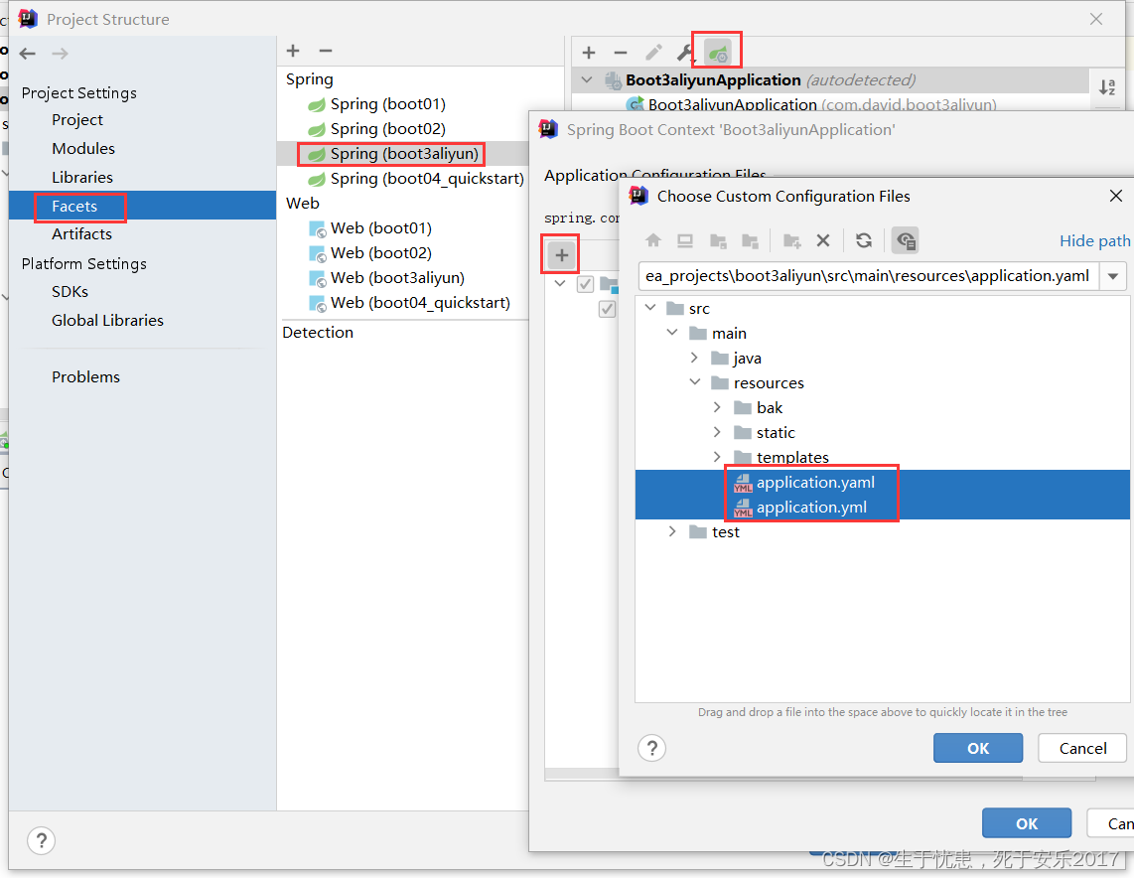The width and height of the screenshot is (1134, 878).
Task: Cancel the file chooser dialog
Action: pyautogui.click(x=1082, y=748)
